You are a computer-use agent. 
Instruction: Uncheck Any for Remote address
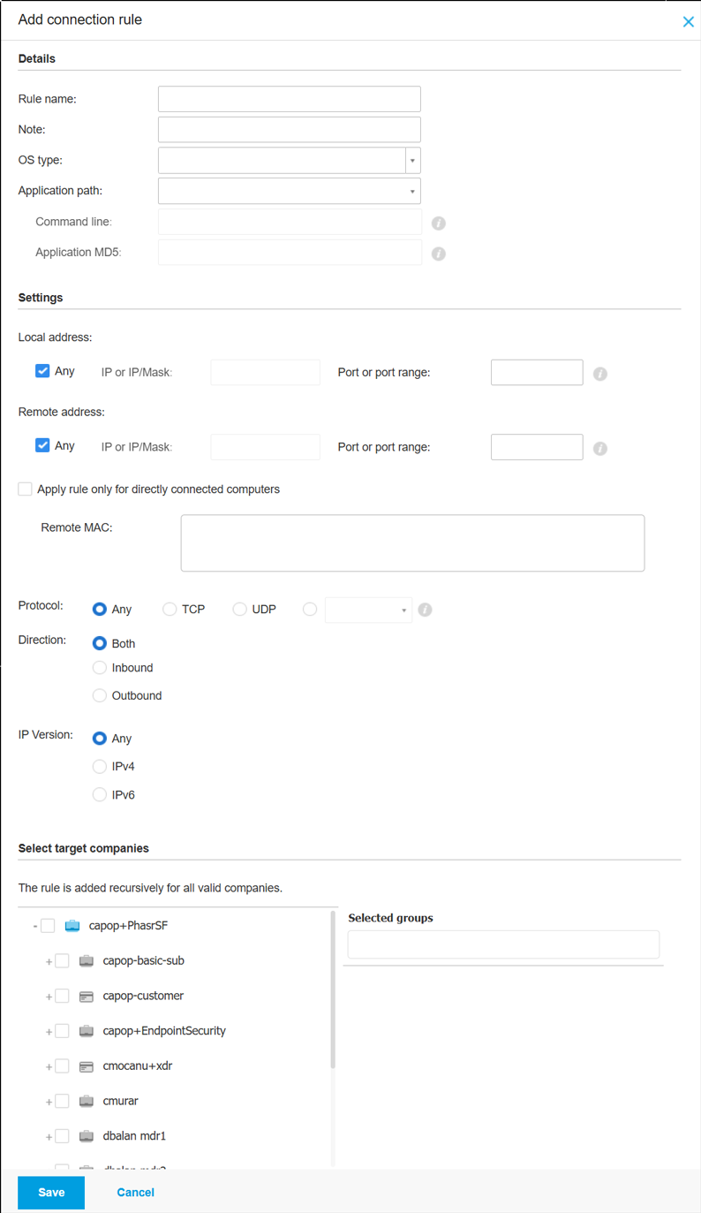pyautogui.click(x=42, y=445)
